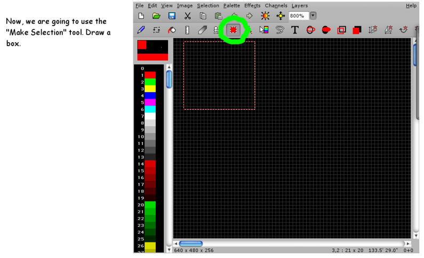424x258 pixels.
Task: Click the filled ellipse icon
Action: click(326, 30)
